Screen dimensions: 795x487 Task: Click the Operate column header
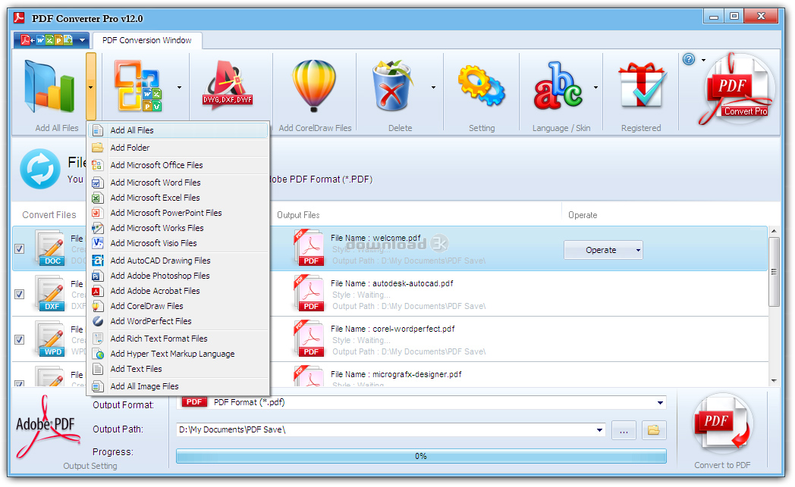point(583,215)
